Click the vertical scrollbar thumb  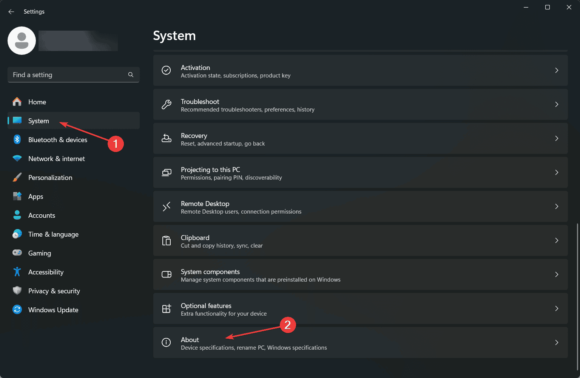point(577,297)
